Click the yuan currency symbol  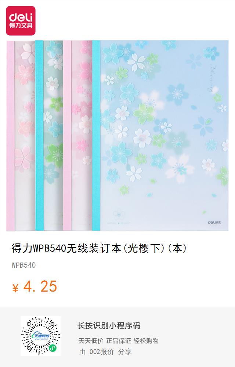pos(15,288)
